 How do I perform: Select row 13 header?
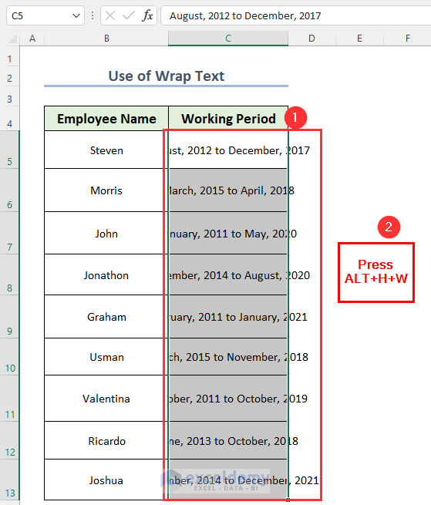10,480
